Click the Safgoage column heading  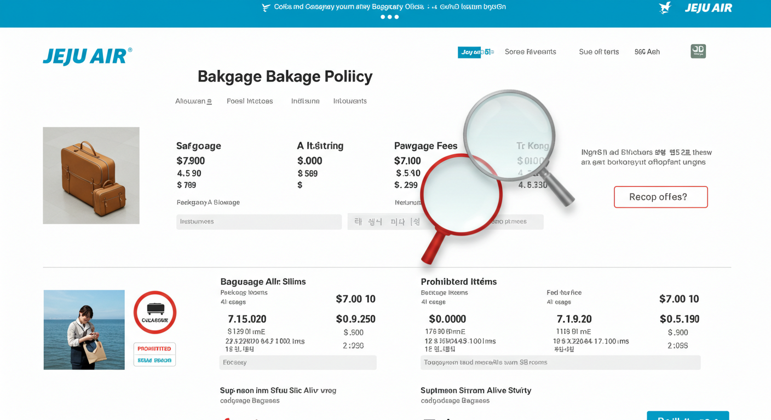(199, 146)
